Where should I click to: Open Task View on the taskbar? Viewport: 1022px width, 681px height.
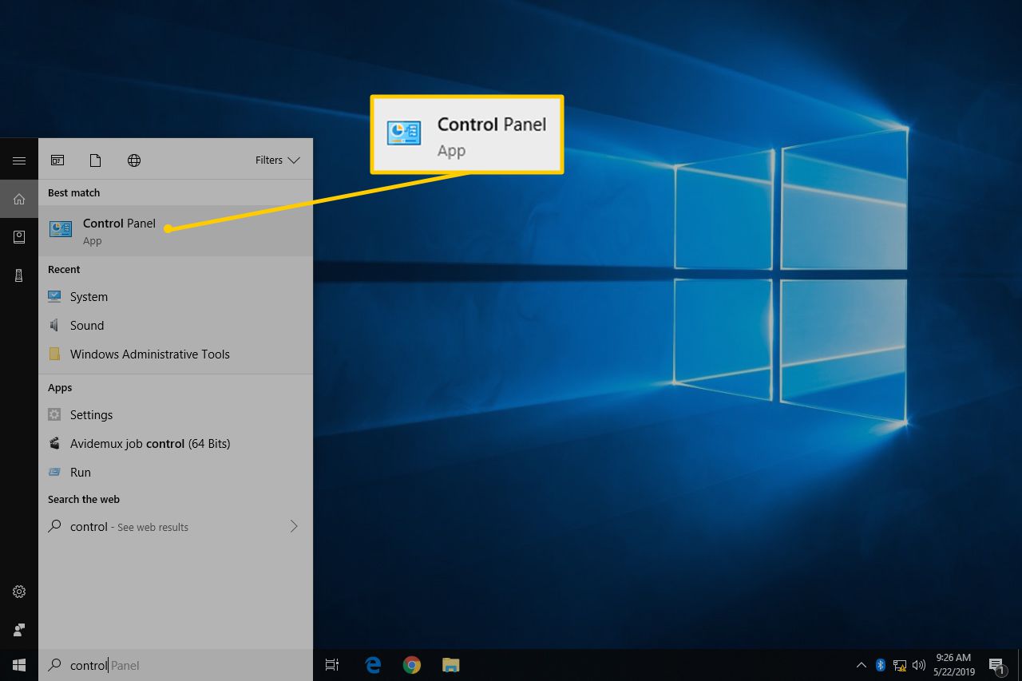[x=332, y=665]
